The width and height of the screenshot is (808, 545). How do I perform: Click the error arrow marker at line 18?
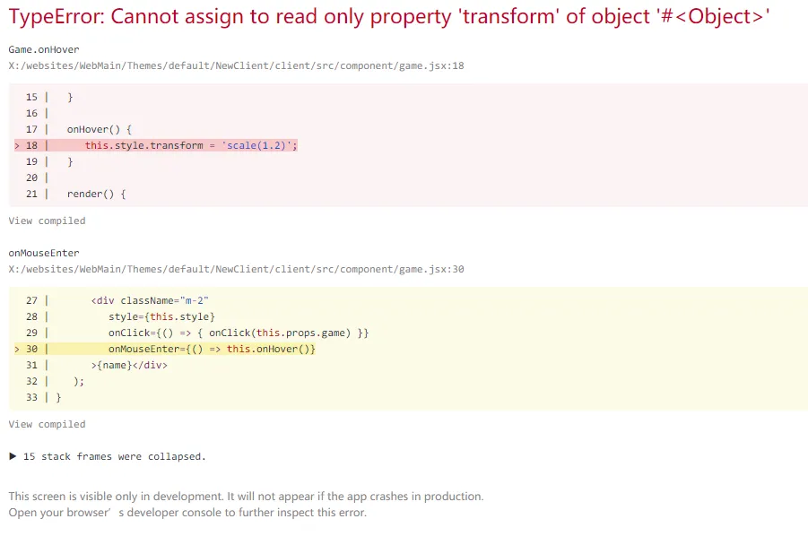(17, 145)
